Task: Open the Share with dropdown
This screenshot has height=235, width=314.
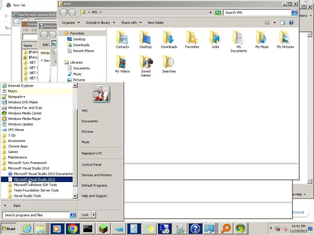Action: (131, 23)
